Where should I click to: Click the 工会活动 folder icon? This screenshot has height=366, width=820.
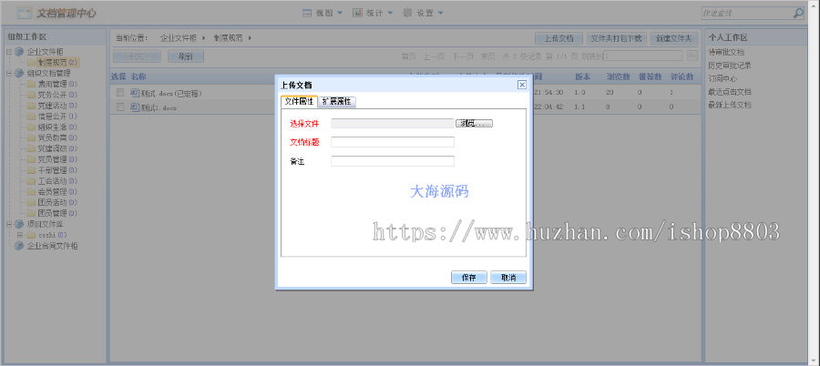(31, 181)
